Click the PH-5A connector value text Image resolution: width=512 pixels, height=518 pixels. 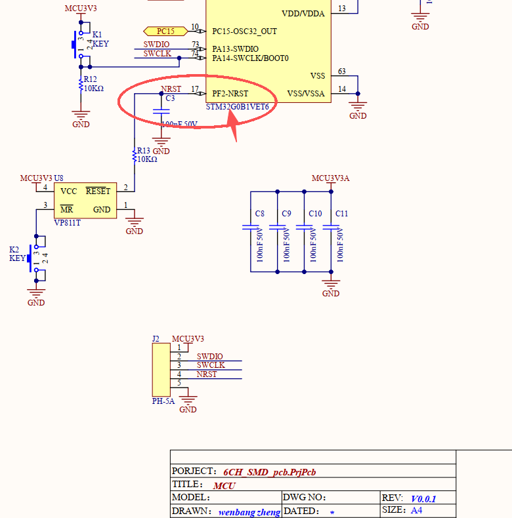point(163,401)
